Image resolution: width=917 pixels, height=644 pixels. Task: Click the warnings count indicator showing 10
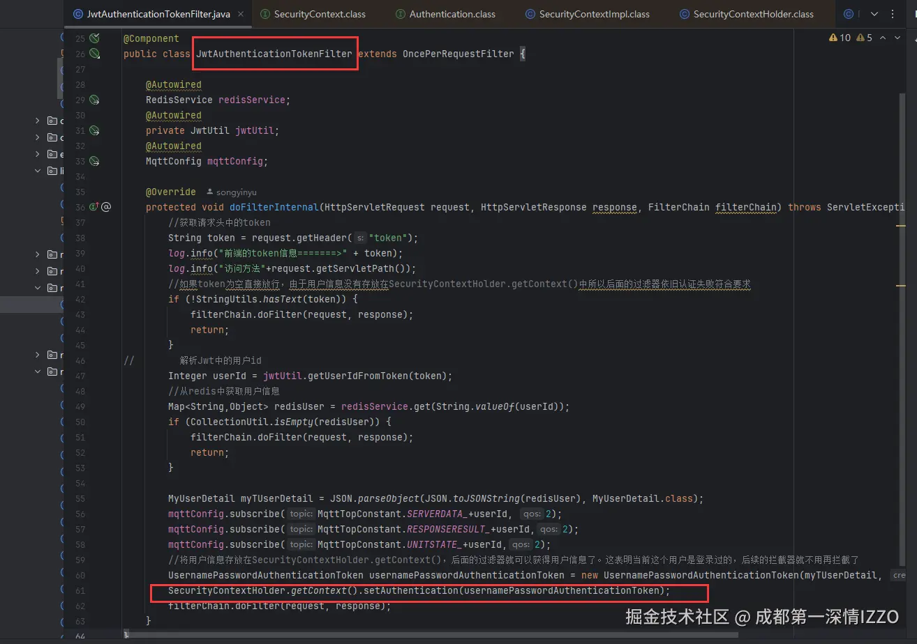pyautogui.click(x=840, y=38)
